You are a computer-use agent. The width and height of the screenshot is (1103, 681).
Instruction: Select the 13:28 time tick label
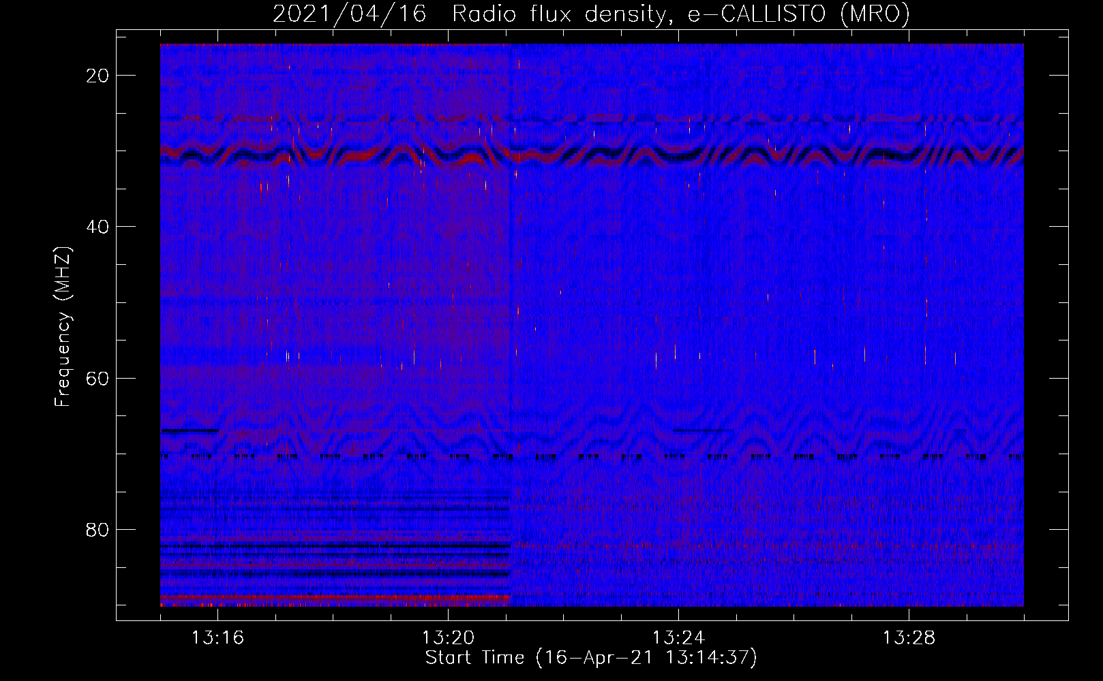pos(909,638)
